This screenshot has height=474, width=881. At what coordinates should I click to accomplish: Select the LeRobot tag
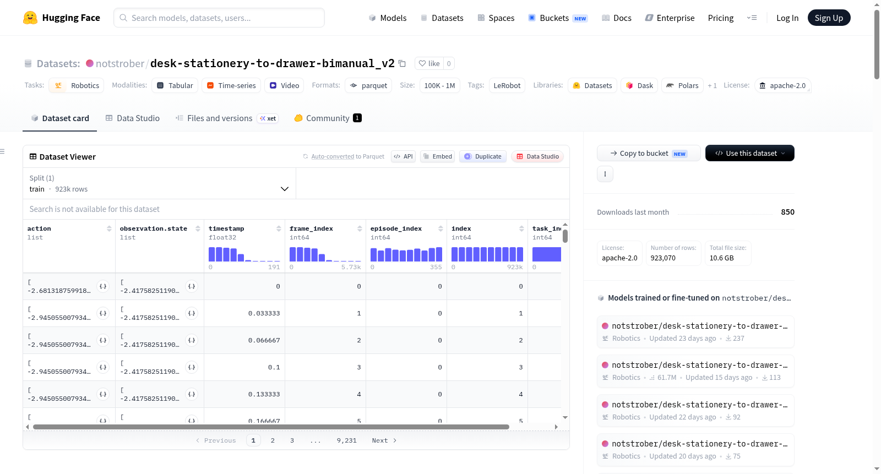507,85
